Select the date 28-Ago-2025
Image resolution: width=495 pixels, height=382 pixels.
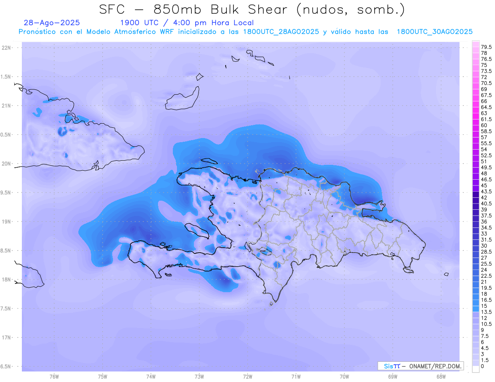pyautogui.click(x=52, y=23)
